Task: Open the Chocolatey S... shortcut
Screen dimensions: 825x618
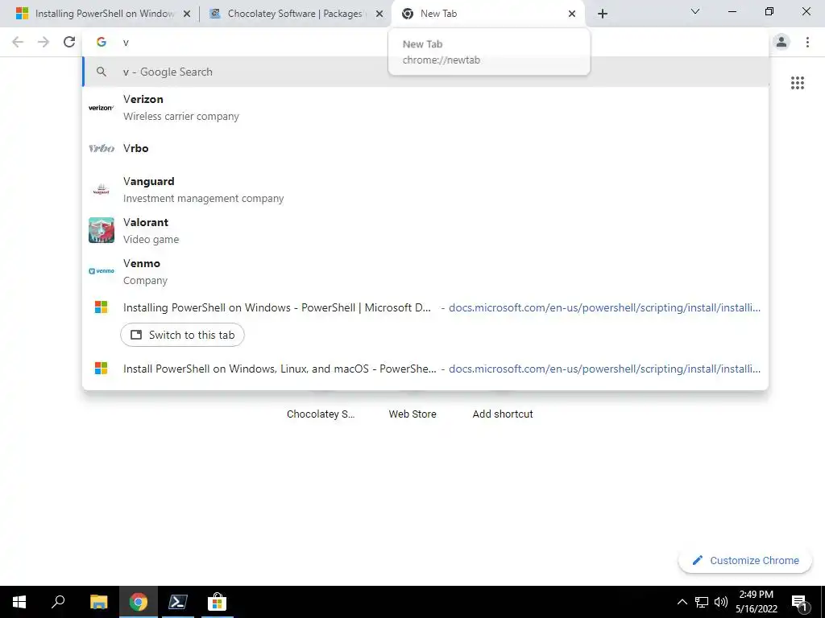Action: 321,414
